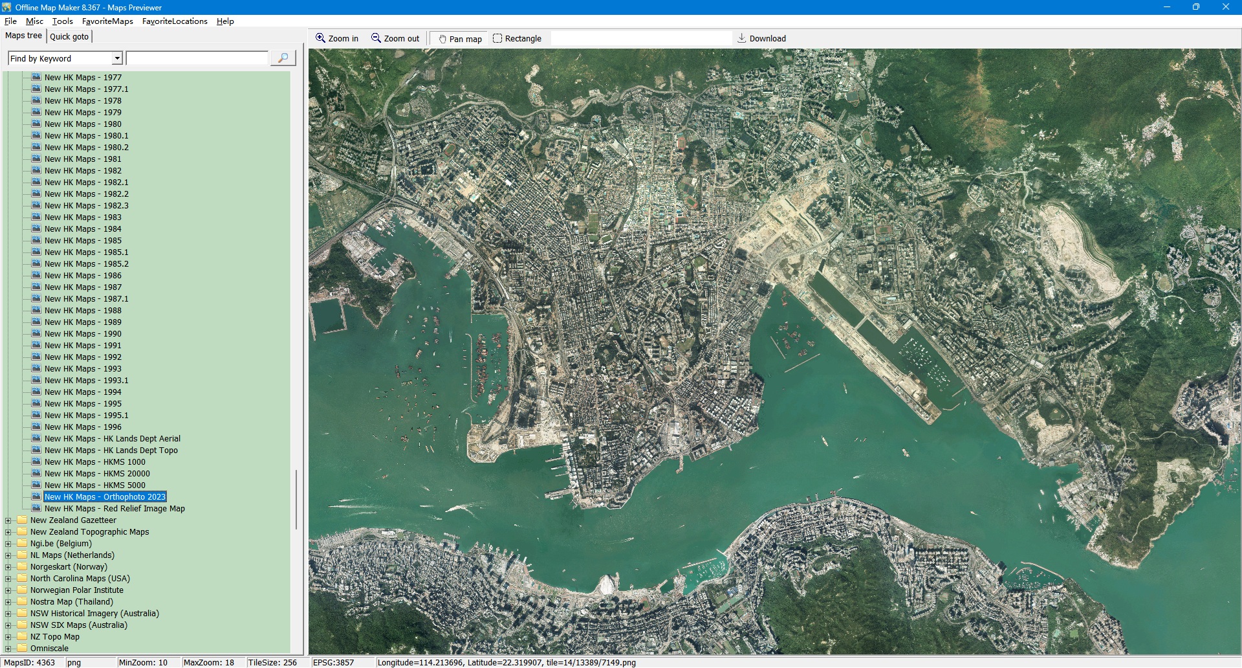Viewport: 1242px width, 668px height.
Task: Click map icon beside HK Lands Dept Aerial
Action: (x=36, y=438)
